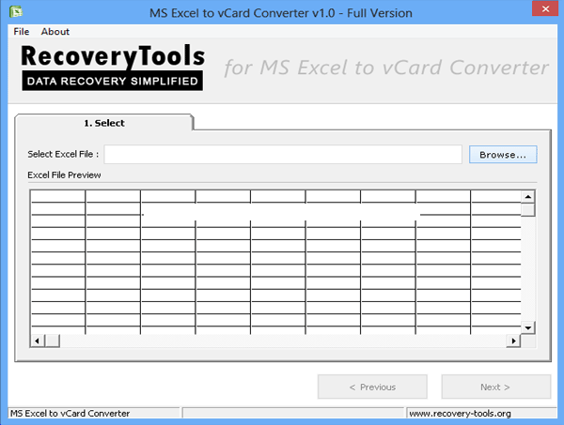Click the Excel app icon in title bar
This screenshot has height=425, width=564.
pyautogui.click(x=16, y=12)
